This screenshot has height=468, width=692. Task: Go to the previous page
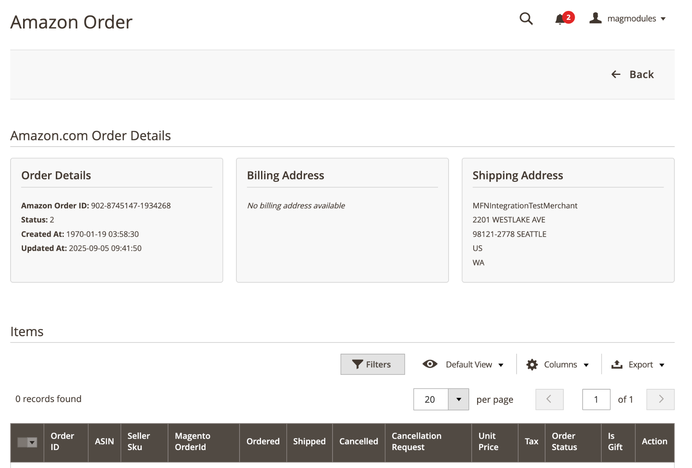click(x=549, y=399)
